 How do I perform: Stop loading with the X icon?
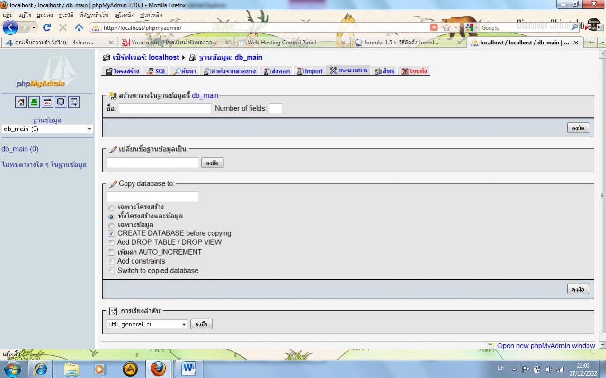[63, 27]
